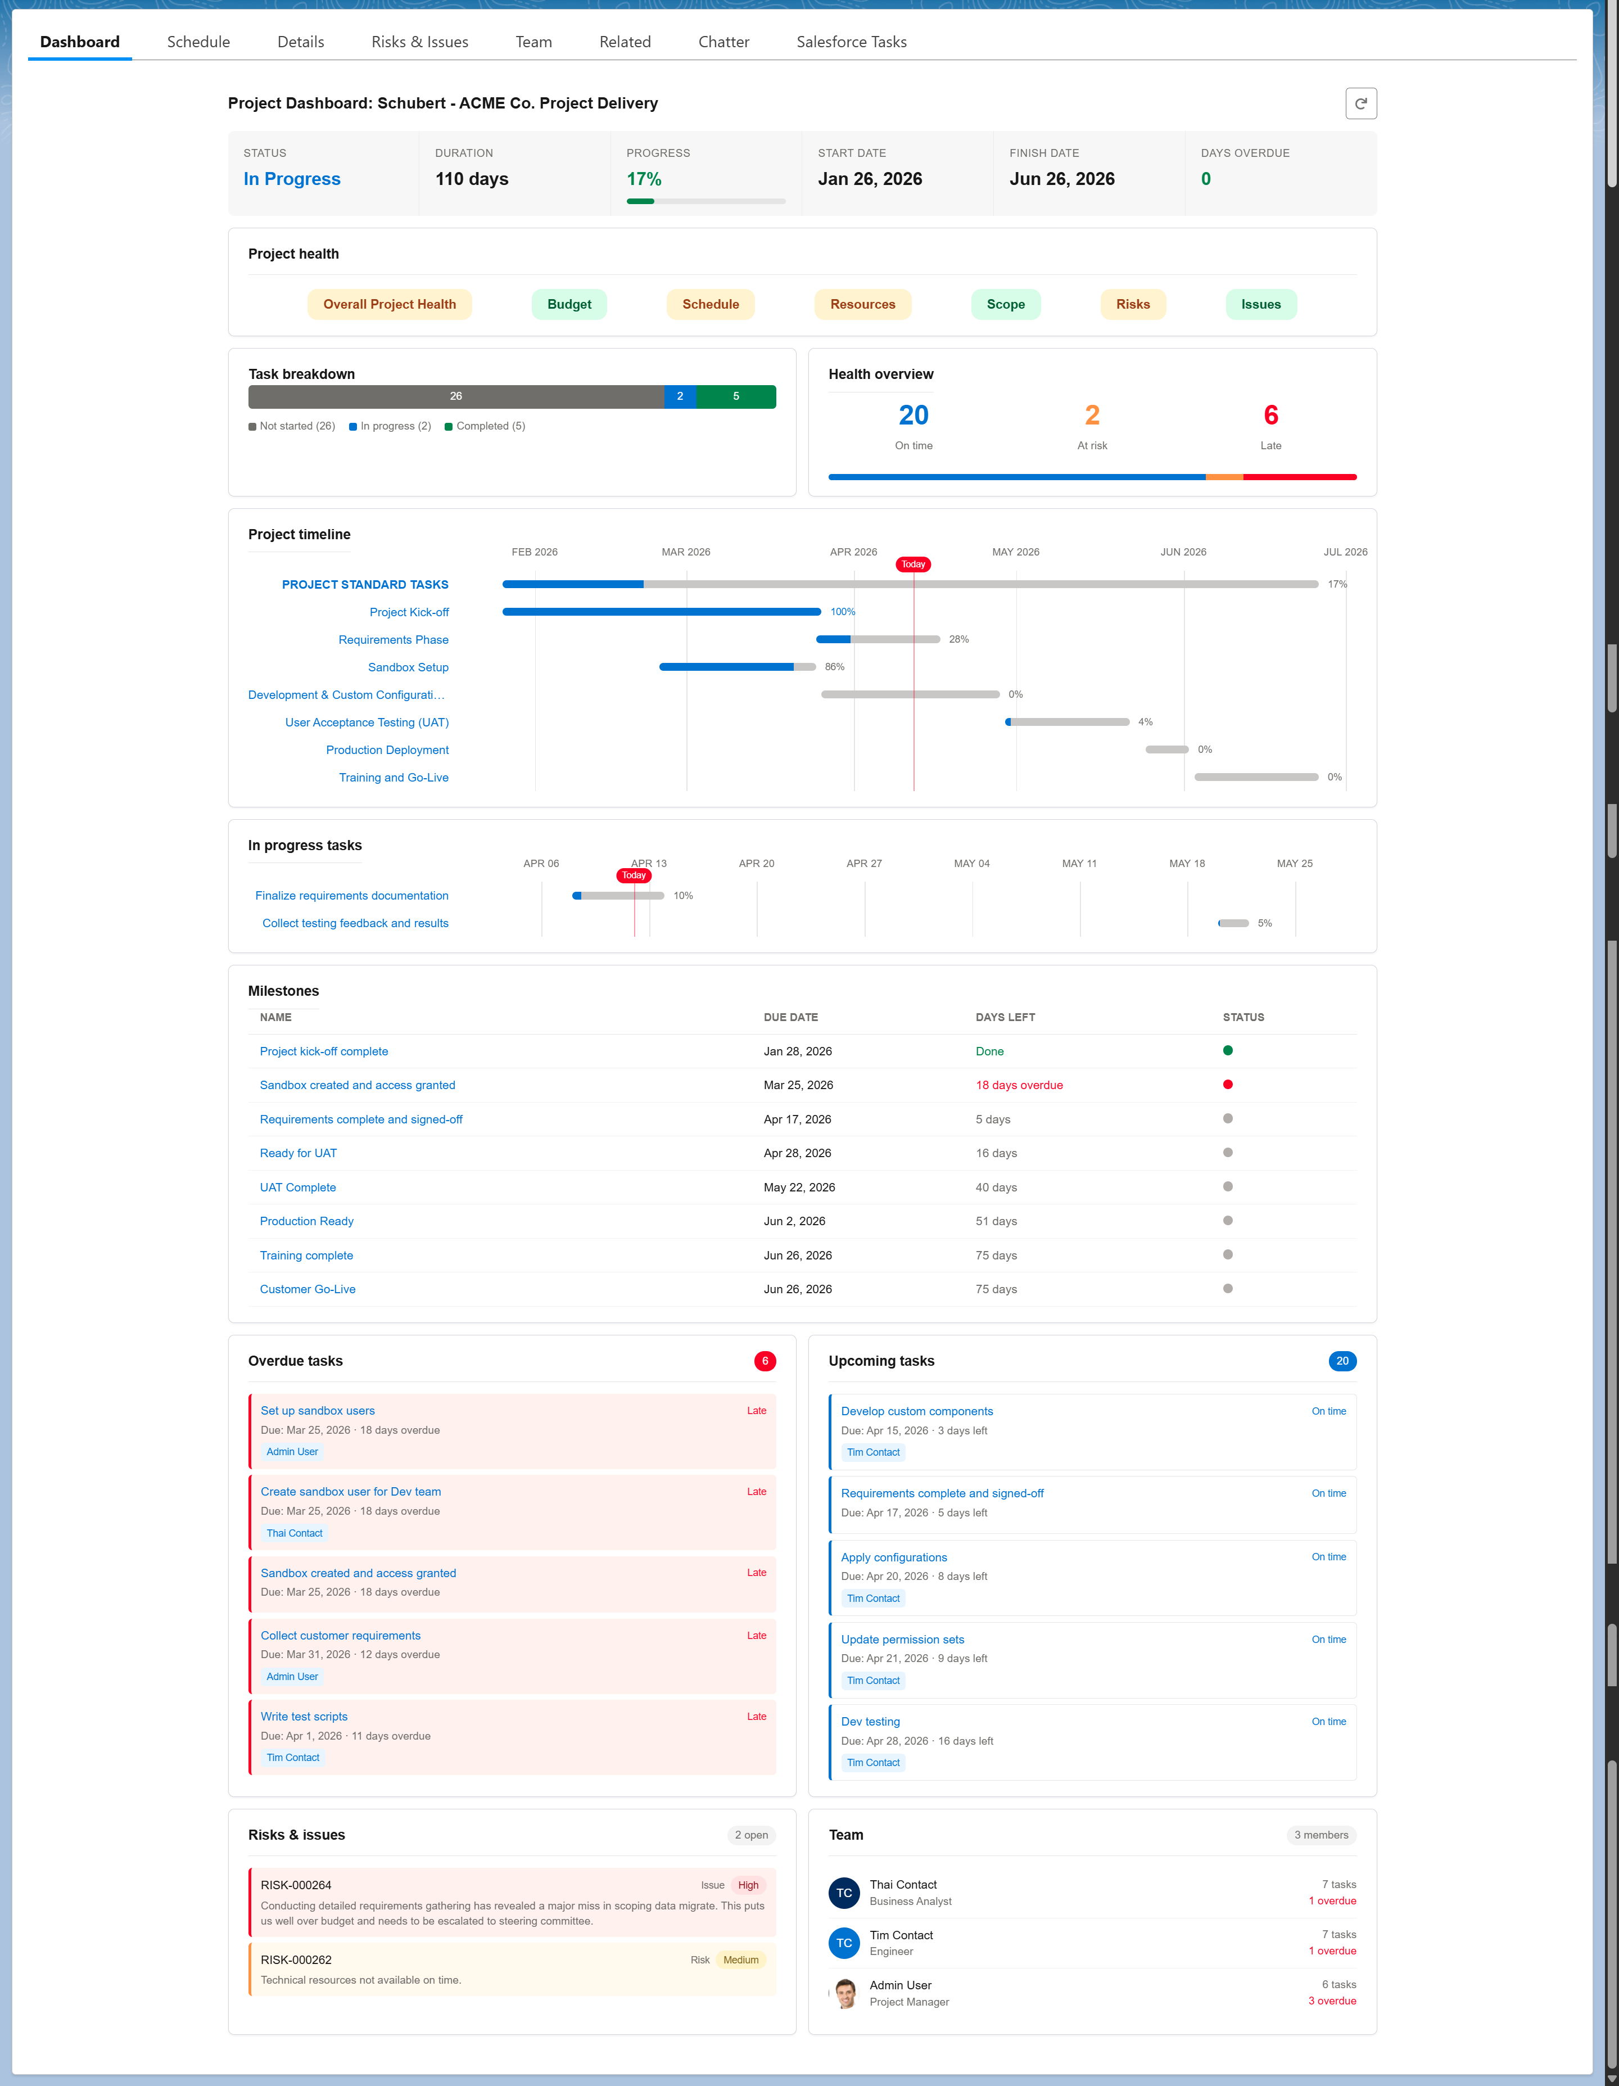The image size is (1619, 2086).
Task: Click the blue upcoming tasks count badge
Action: 1342,1361
